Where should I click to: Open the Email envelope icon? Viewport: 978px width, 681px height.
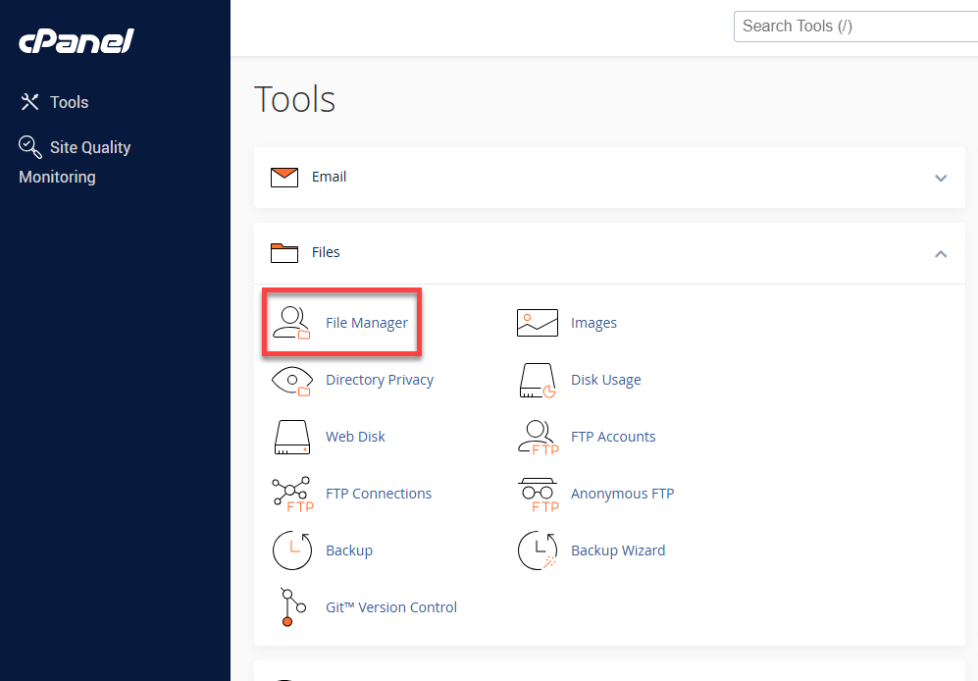(x=283, y=177)
